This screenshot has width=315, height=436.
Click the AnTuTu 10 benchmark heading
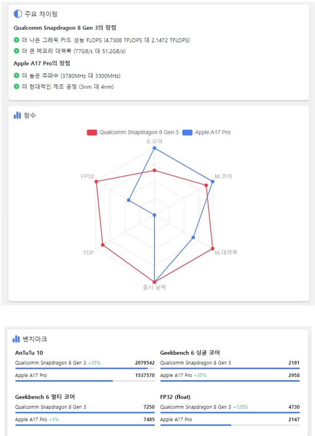click(x=29, y=353)
